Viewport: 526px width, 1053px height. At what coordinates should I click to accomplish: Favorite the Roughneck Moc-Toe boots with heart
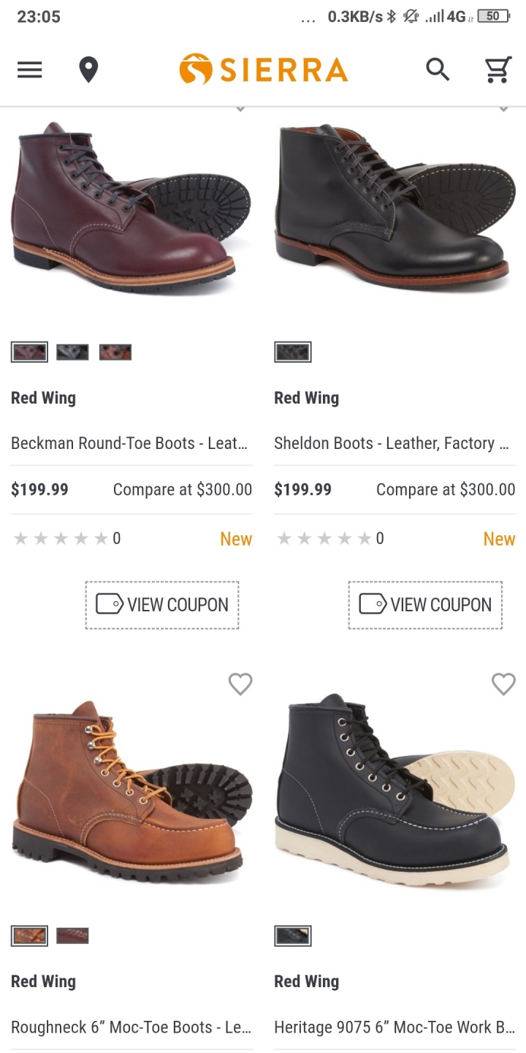[240, 684]
